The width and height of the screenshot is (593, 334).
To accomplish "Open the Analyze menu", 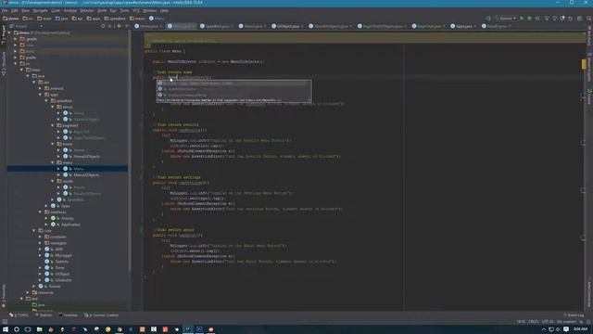I will [x=70, y=10].
